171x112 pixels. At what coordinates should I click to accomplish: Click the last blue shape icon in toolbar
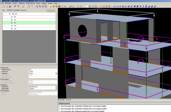pyautogui.click(x=155, y=6)
